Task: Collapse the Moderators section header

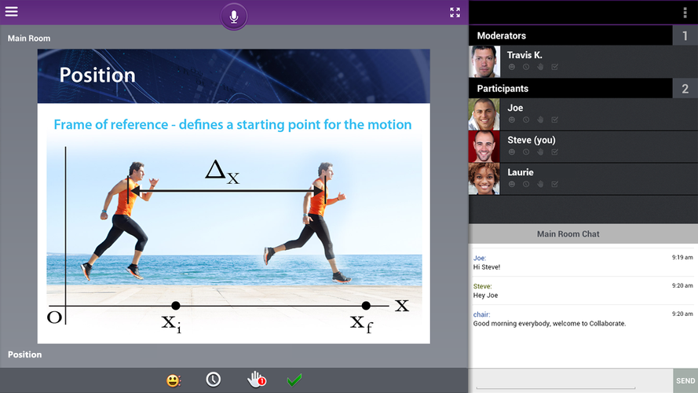Action: click(x=571, y=35)
